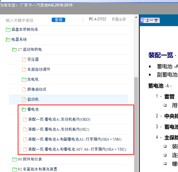Click the document icon beside 变压器
This screenshot has width=178, height=172.
[24, 60]
